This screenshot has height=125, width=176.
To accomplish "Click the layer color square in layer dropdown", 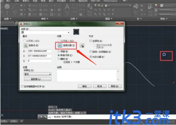I will click(106, 5).
